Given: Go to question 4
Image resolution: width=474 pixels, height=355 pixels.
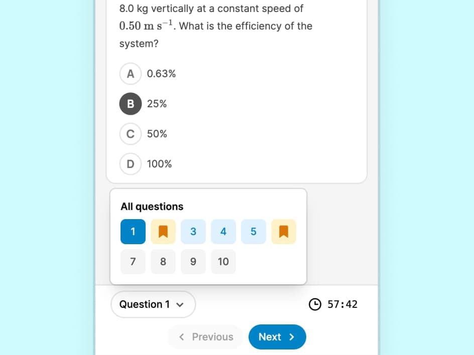Looking at the screenshot, I should tap(223, 232).
